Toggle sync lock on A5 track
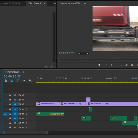 [20, 128]
